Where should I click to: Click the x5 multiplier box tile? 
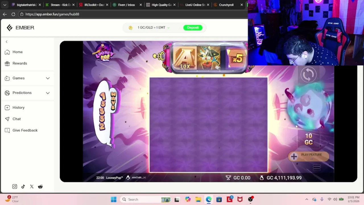(x=237, y=58)
